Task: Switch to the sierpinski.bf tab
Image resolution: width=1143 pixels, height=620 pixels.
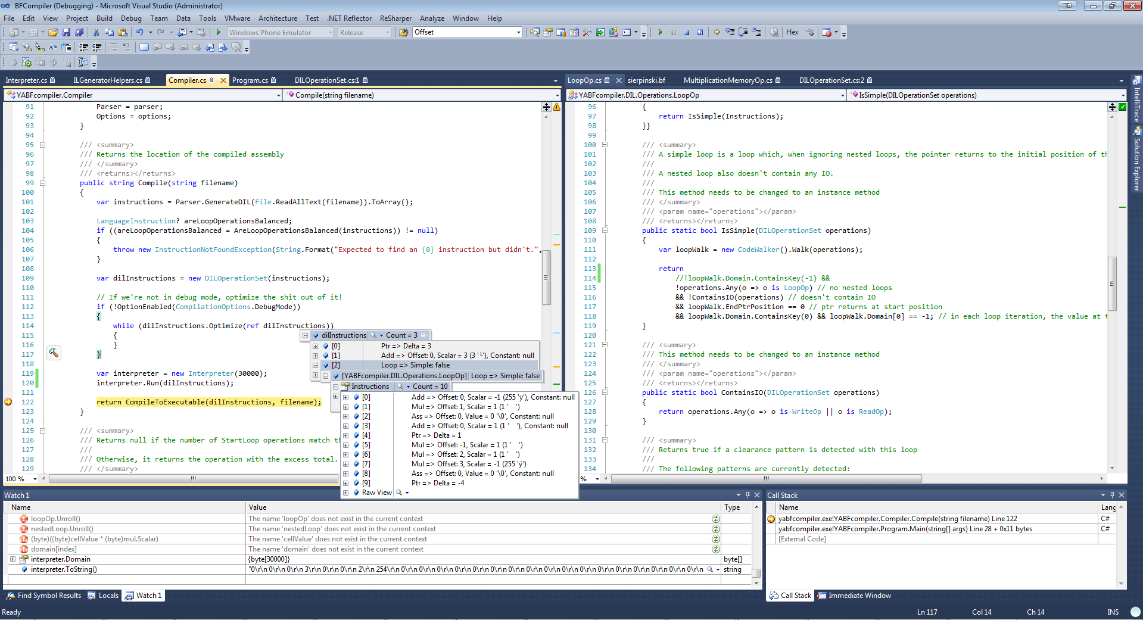Action: coord(646,80)
